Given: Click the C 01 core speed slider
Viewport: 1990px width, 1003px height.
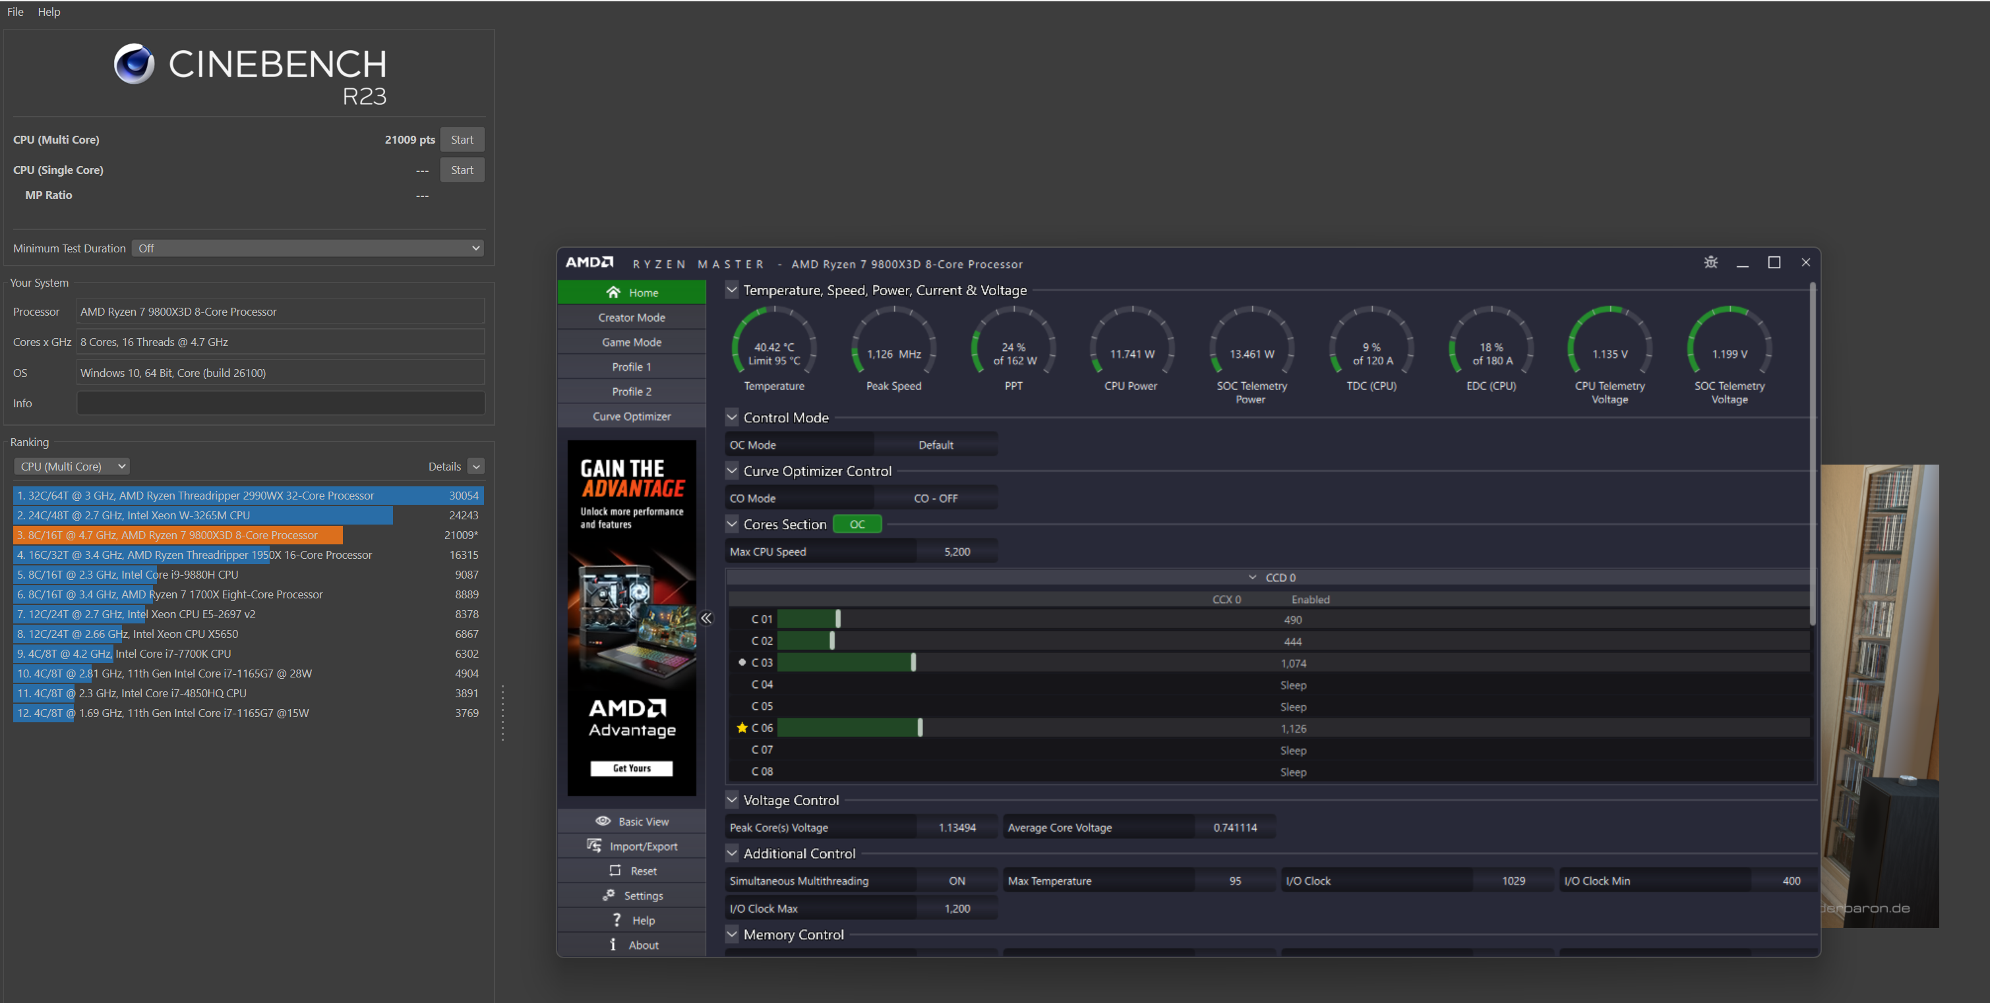Looking at the screenshot, I should [838, 619].
